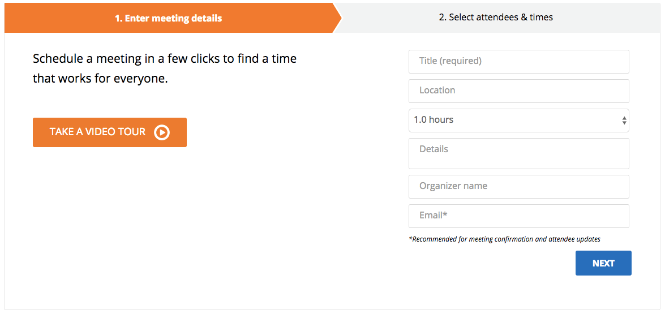Screen dimensions: 665x314
Task: Click the 'Email*' input field
Action: click(x=518, y=216)
